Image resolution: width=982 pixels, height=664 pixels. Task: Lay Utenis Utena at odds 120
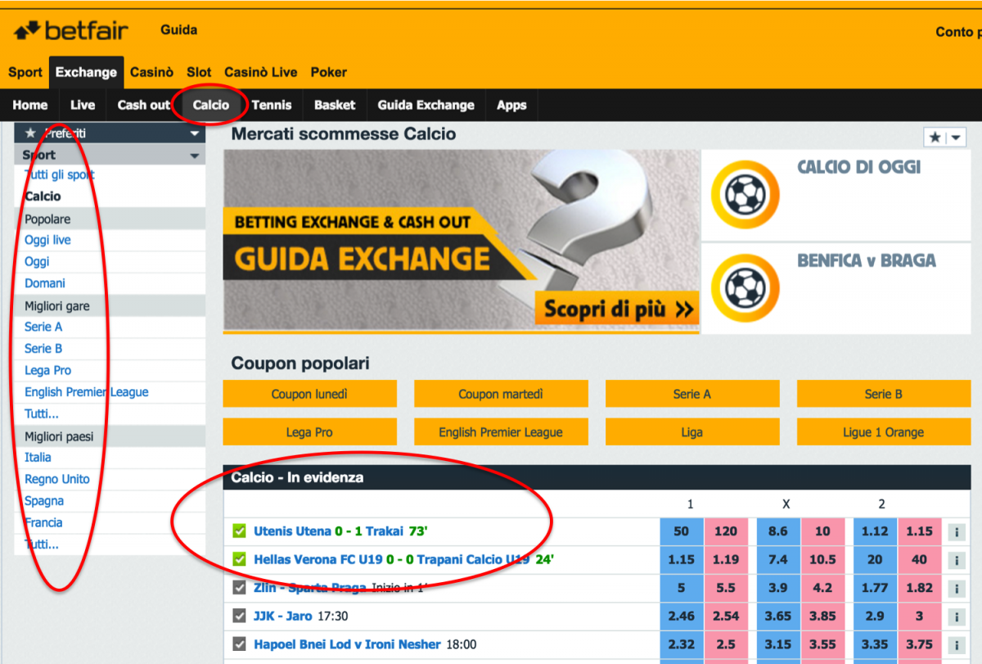(725, 531)
